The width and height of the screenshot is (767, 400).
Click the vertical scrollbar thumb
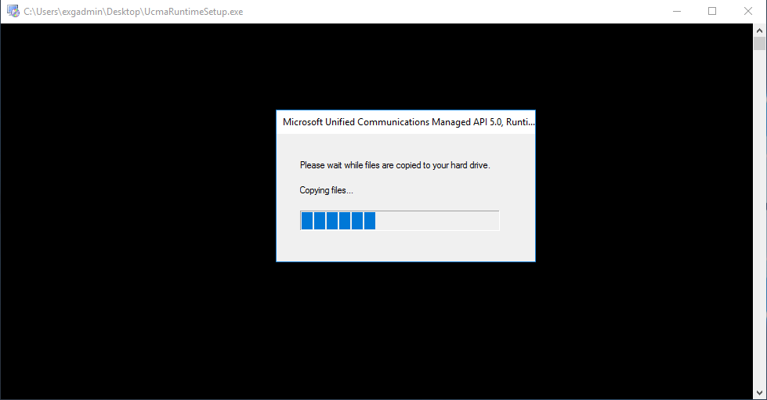coord(759,44)
